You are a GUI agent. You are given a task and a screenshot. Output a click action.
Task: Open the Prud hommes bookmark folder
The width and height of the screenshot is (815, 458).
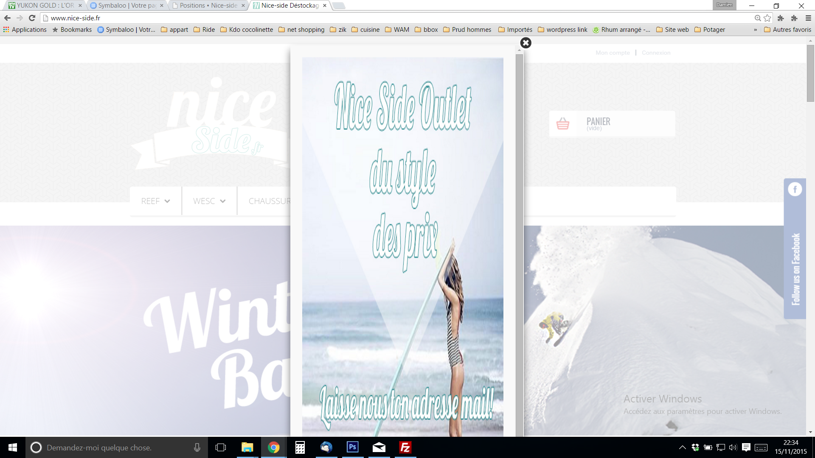(467, 30)
